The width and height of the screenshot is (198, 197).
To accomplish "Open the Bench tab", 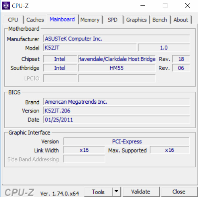I will (160, 20).
